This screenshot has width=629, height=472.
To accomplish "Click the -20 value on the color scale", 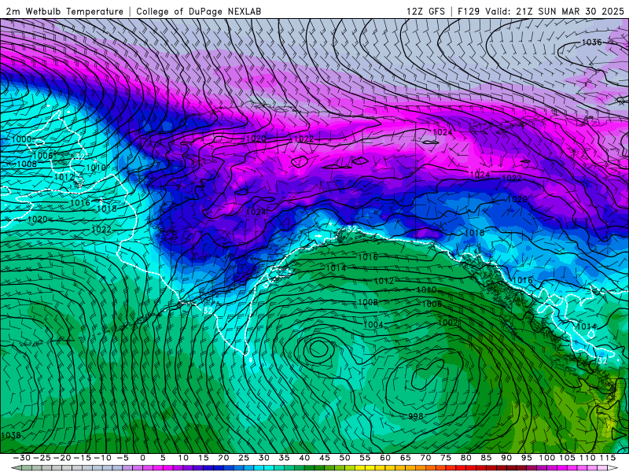I will pos(62,458).
